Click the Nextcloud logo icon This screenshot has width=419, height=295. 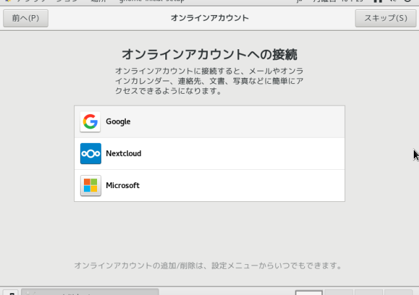[90, 153]
